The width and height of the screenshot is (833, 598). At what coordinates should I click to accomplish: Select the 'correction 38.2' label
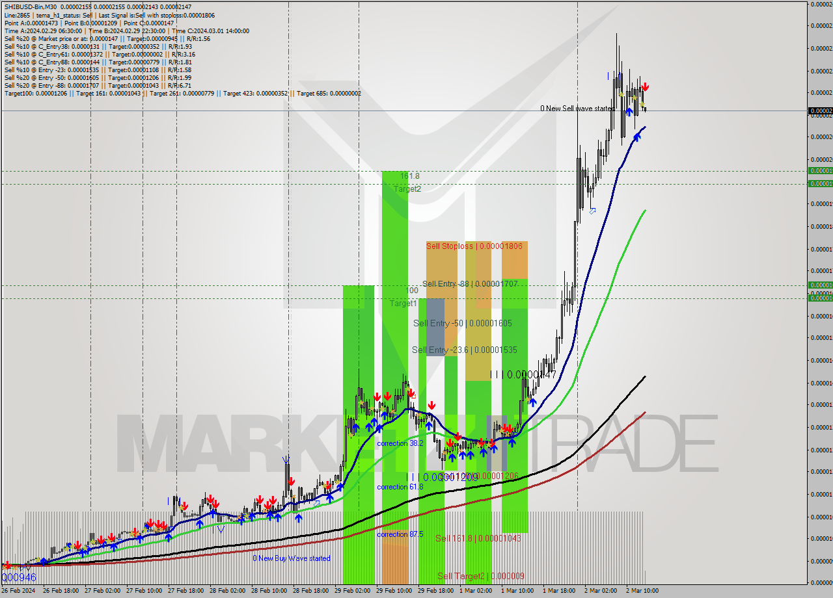tap(400, 443)
